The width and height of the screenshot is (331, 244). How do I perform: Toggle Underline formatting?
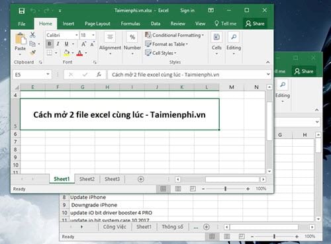point(66,44)
